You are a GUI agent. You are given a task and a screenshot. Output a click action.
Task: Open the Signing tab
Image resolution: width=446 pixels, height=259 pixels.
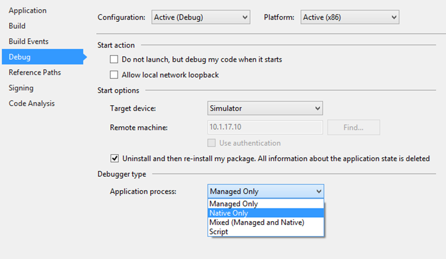[21, 88]
